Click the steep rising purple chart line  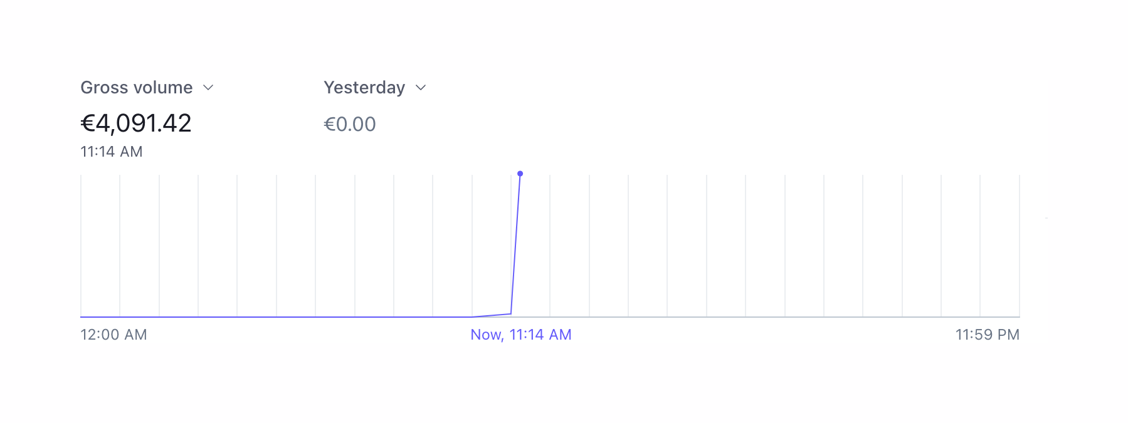515,244
